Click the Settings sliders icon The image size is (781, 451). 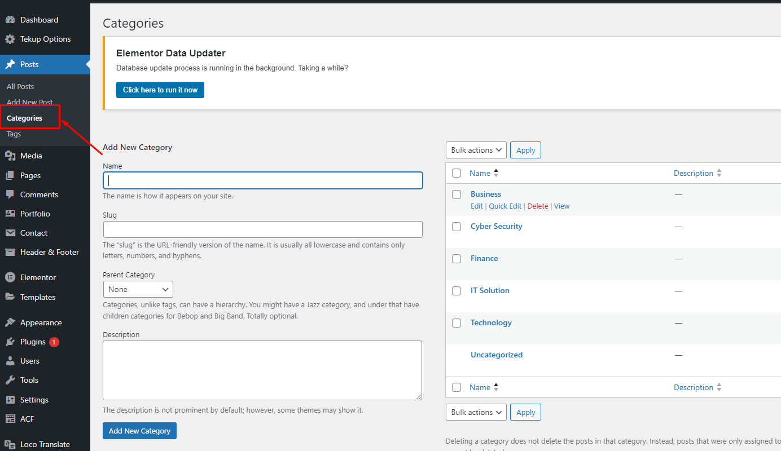[10, 400]
